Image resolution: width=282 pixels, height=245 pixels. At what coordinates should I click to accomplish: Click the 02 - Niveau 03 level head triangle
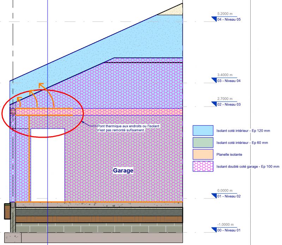[x=214, y=104]
